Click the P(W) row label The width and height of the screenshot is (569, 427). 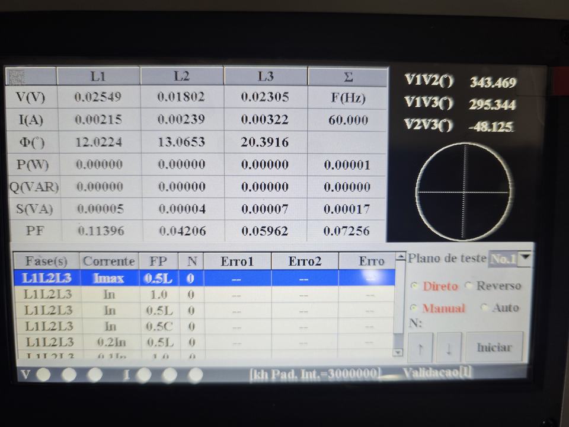click(33, 164)
